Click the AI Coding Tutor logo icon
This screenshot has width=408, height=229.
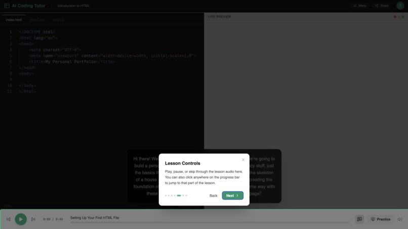pos(7,6)
